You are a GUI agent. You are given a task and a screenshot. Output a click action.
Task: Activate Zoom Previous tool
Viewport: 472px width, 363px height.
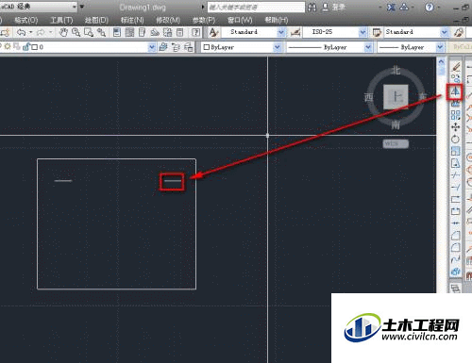(x=101, y=32)
